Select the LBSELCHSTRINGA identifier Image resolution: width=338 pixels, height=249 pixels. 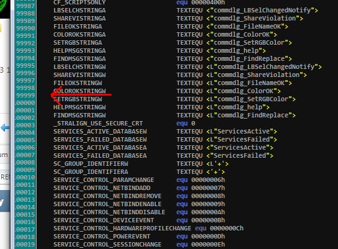[80, 11]
